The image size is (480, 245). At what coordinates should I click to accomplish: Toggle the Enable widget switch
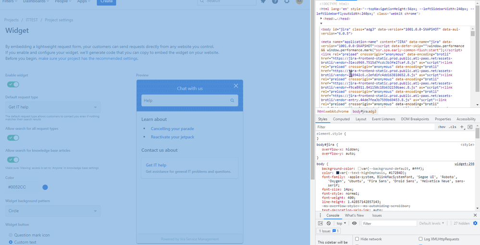coord(13,84)
